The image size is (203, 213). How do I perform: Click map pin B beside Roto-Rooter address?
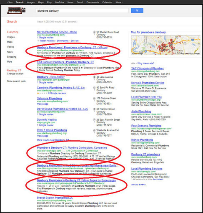tap(94, 77)
